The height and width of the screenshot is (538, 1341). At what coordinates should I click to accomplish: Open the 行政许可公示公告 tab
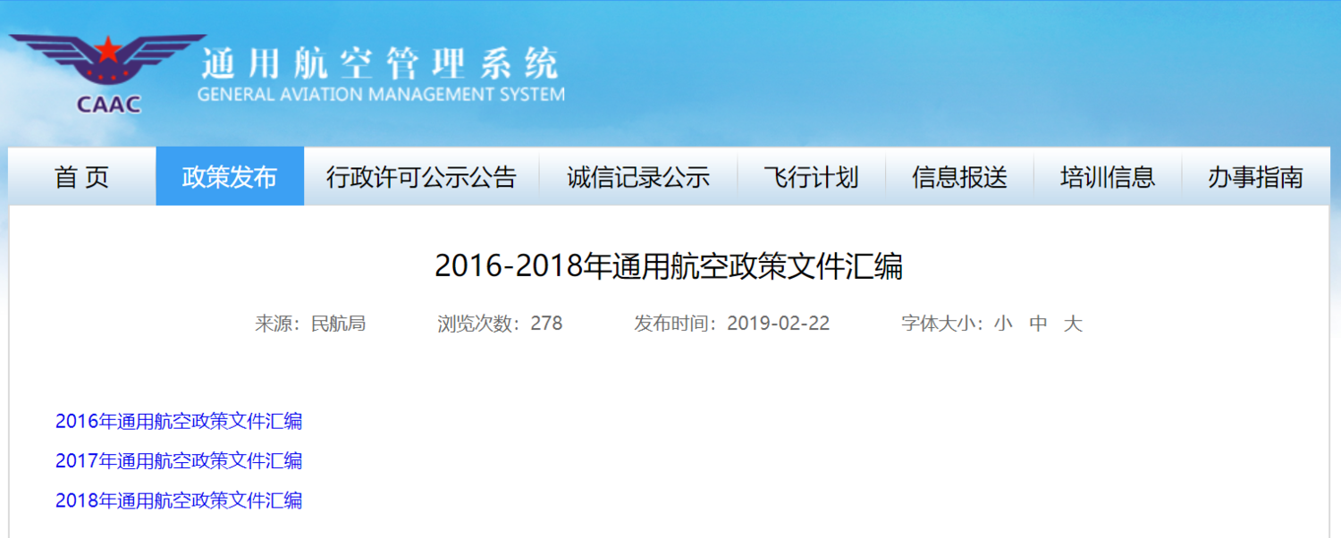[x=421, y=177]
